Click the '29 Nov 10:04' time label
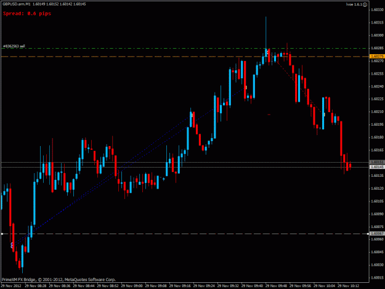The image size is (385, 289). (x=325, y=286)
